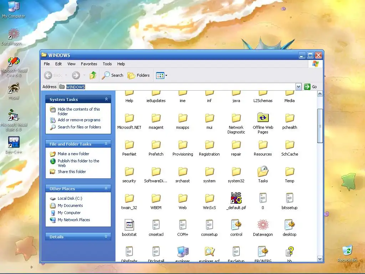Select the control file icon
365x274 pixels.
coord(236,225)
